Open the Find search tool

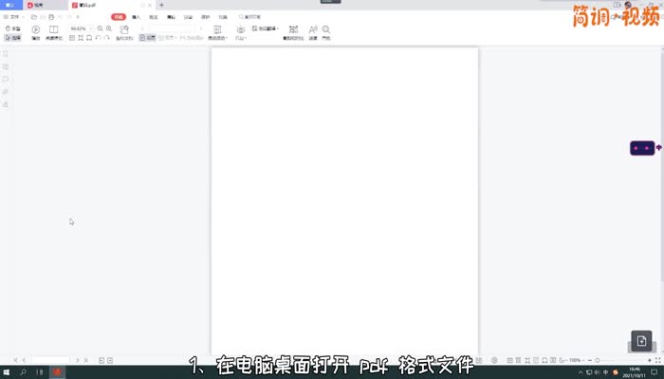click(326, 32)
